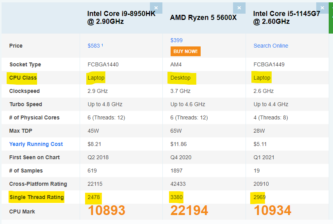Click the highlighted Single Thread Rating label

pos(37,197)
